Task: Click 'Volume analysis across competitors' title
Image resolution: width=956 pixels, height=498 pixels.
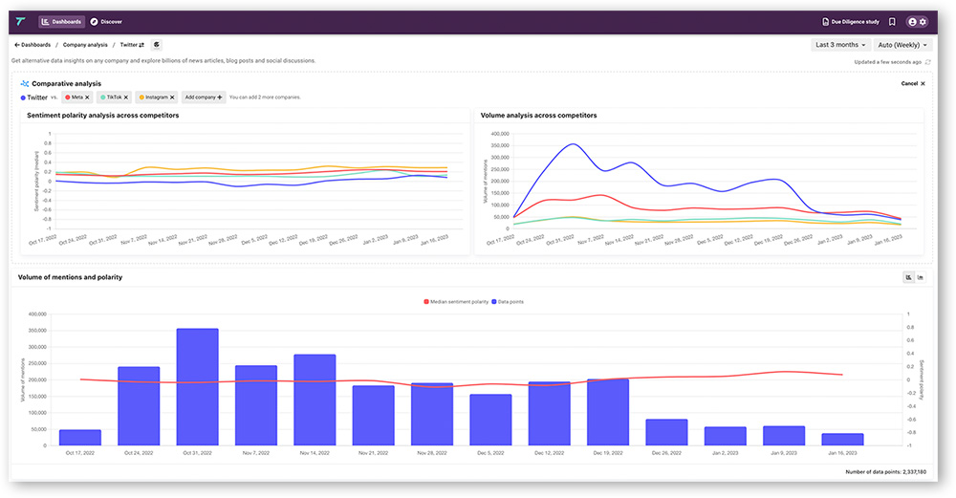Action: coord(538,116)
